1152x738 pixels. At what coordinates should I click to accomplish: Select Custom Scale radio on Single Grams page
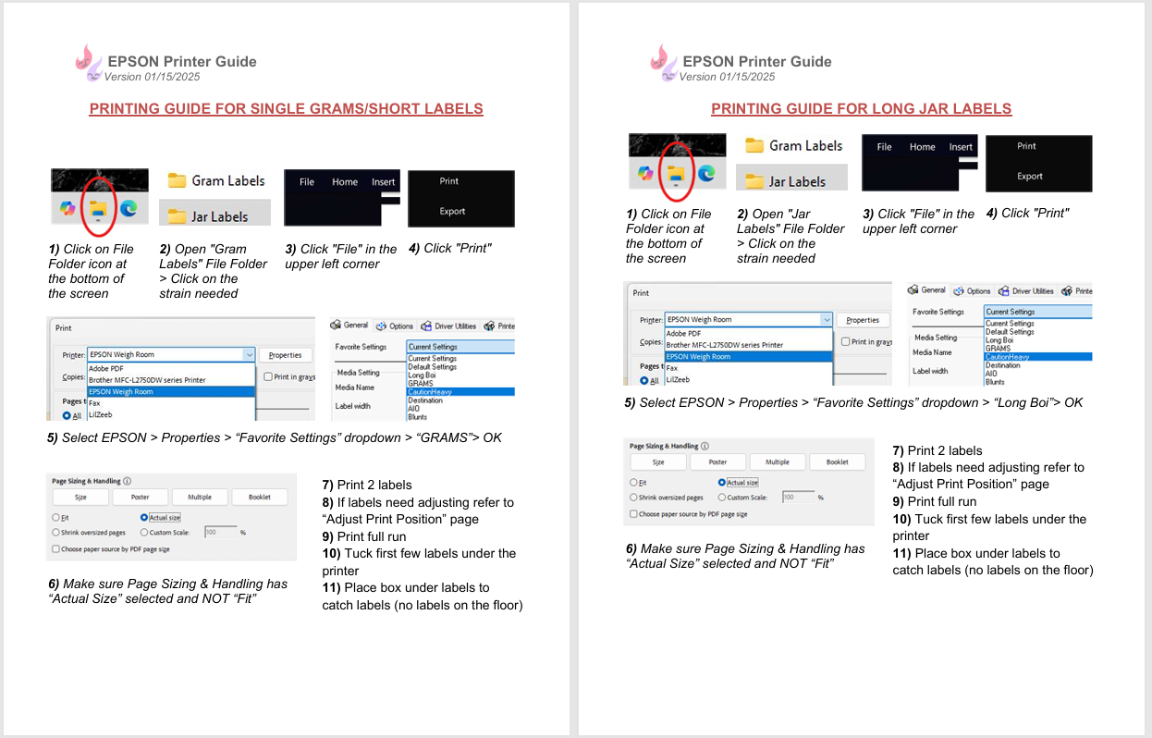click(144, 533)
